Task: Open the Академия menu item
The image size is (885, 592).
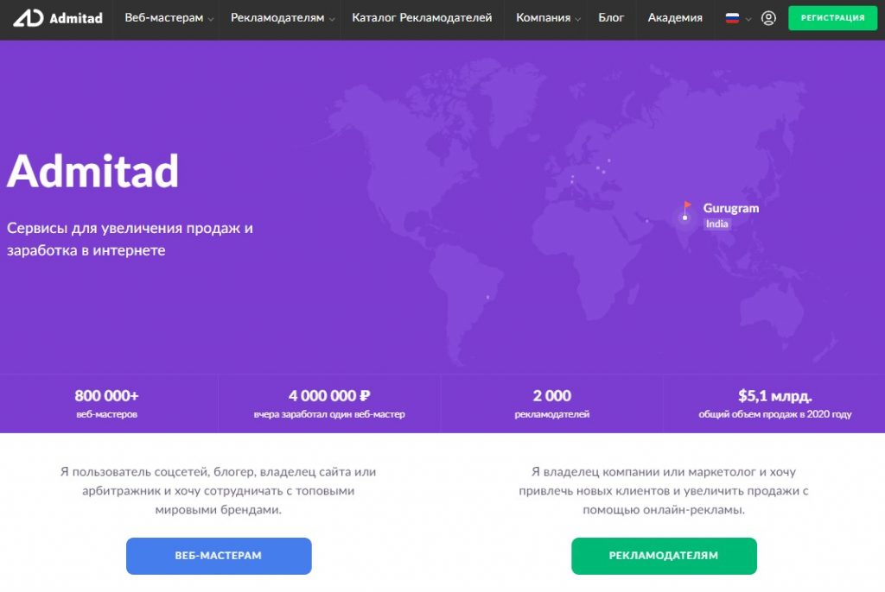Action: [x=675, y=18]
